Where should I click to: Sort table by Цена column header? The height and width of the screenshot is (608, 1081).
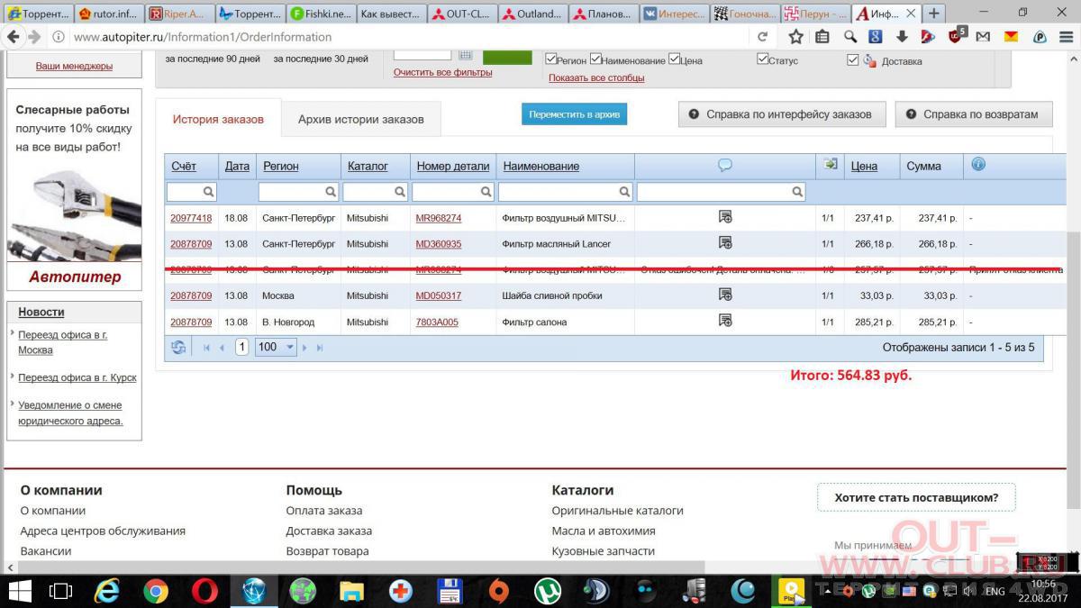[x=864, y=166]
